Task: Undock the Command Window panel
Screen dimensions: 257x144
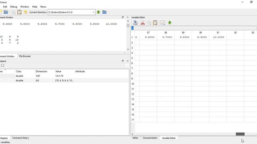Action: pyautogui.click(x=123, y=17)
